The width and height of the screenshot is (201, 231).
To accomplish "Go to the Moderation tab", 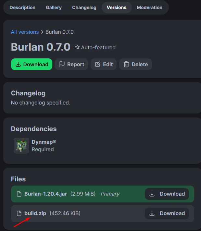I will click(x=149, y=7).
